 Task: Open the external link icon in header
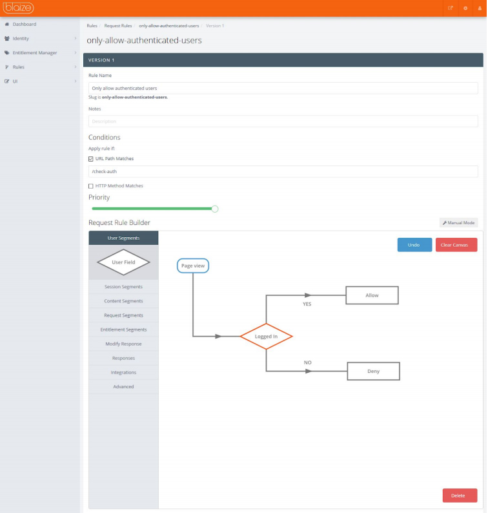[451, 8]
